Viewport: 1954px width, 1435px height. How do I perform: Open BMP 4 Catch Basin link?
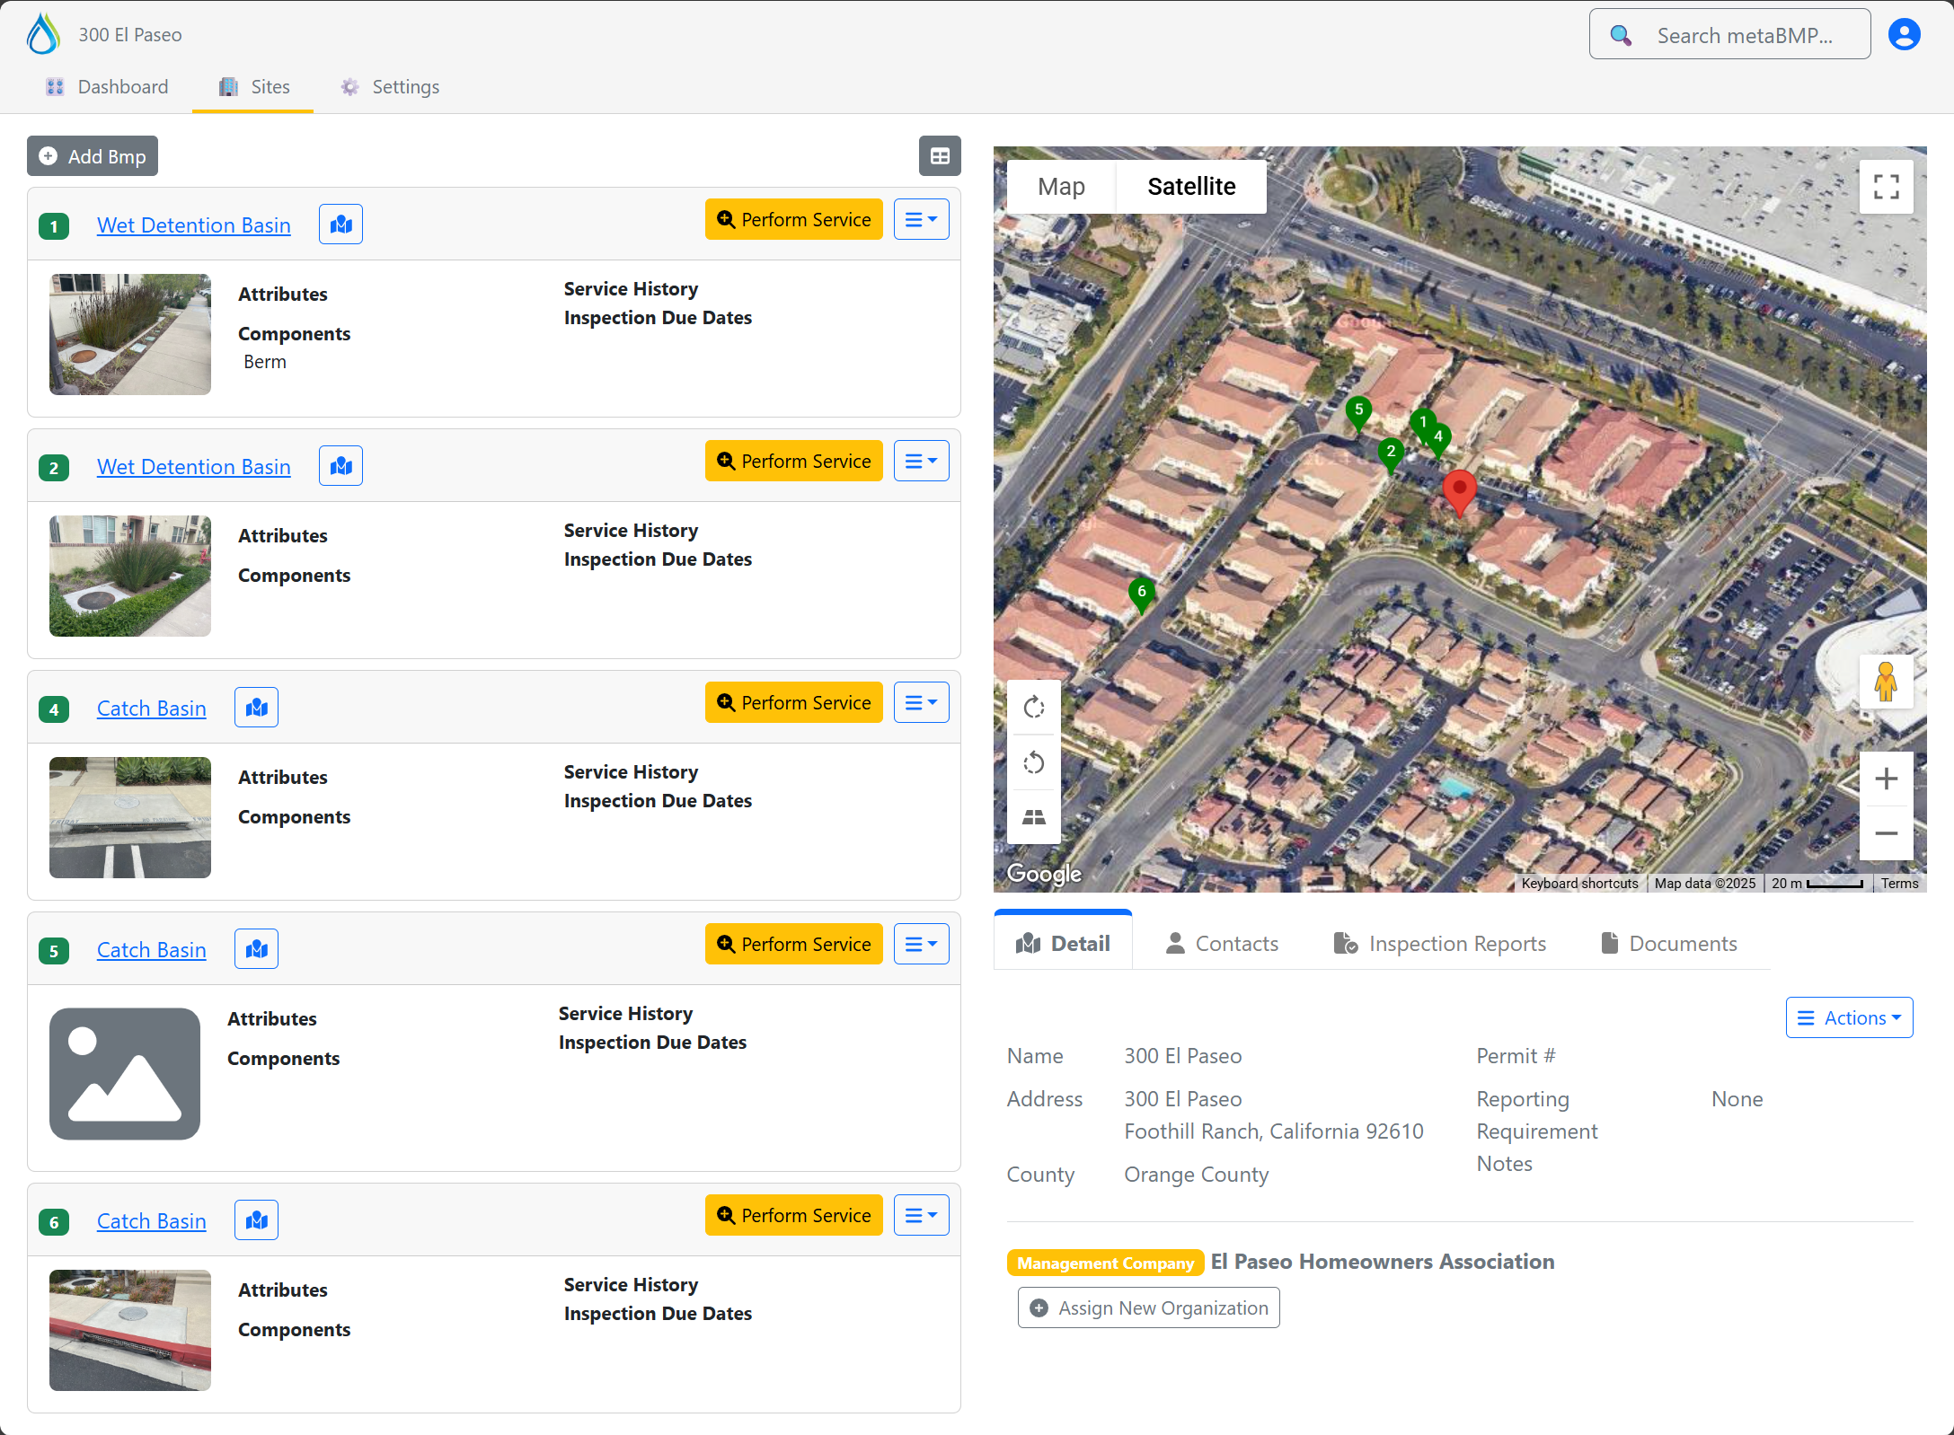click(x=152, y=709)
